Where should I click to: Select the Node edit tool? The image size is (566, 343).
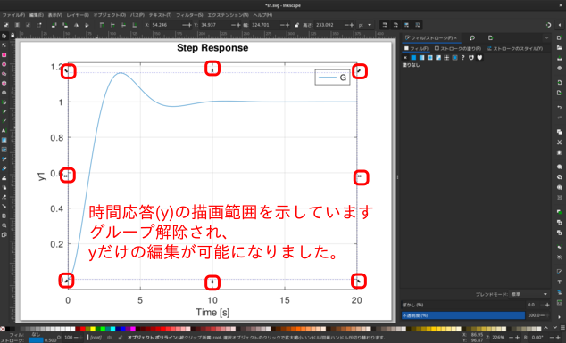pos(4,45)
